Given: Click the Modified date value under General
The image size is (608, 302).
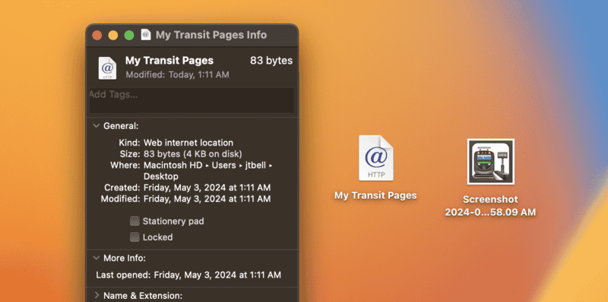Looking at the screenshot, I should pyautogui.click(x=207, y=199).
